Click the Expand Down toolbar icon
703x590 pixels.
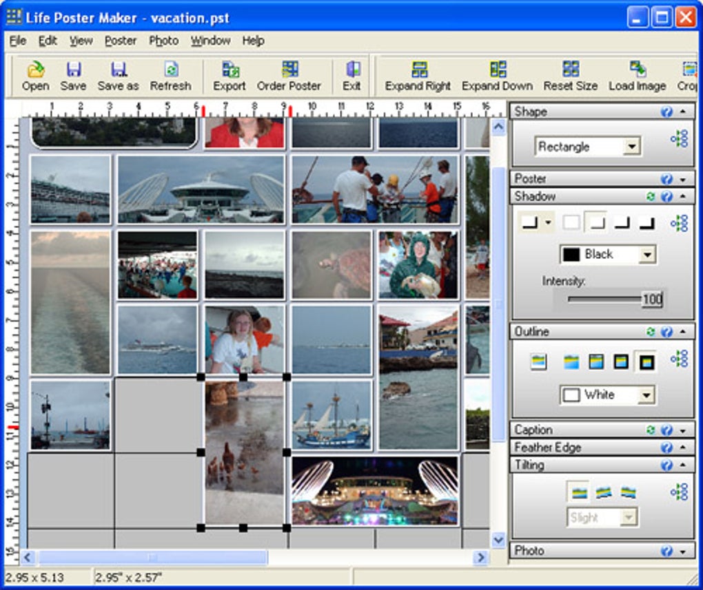[x=497, y=70]
